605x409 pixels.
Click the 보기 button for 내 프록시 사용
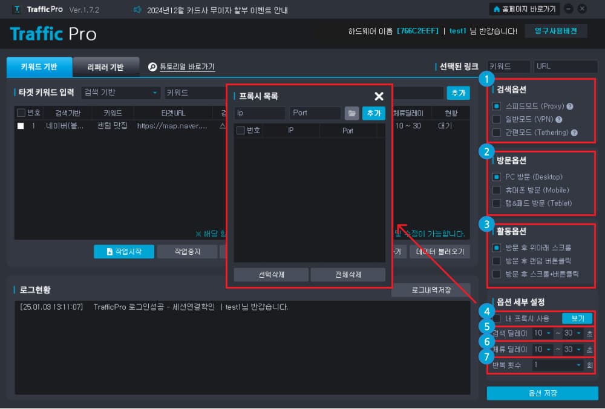coord(577,318)
